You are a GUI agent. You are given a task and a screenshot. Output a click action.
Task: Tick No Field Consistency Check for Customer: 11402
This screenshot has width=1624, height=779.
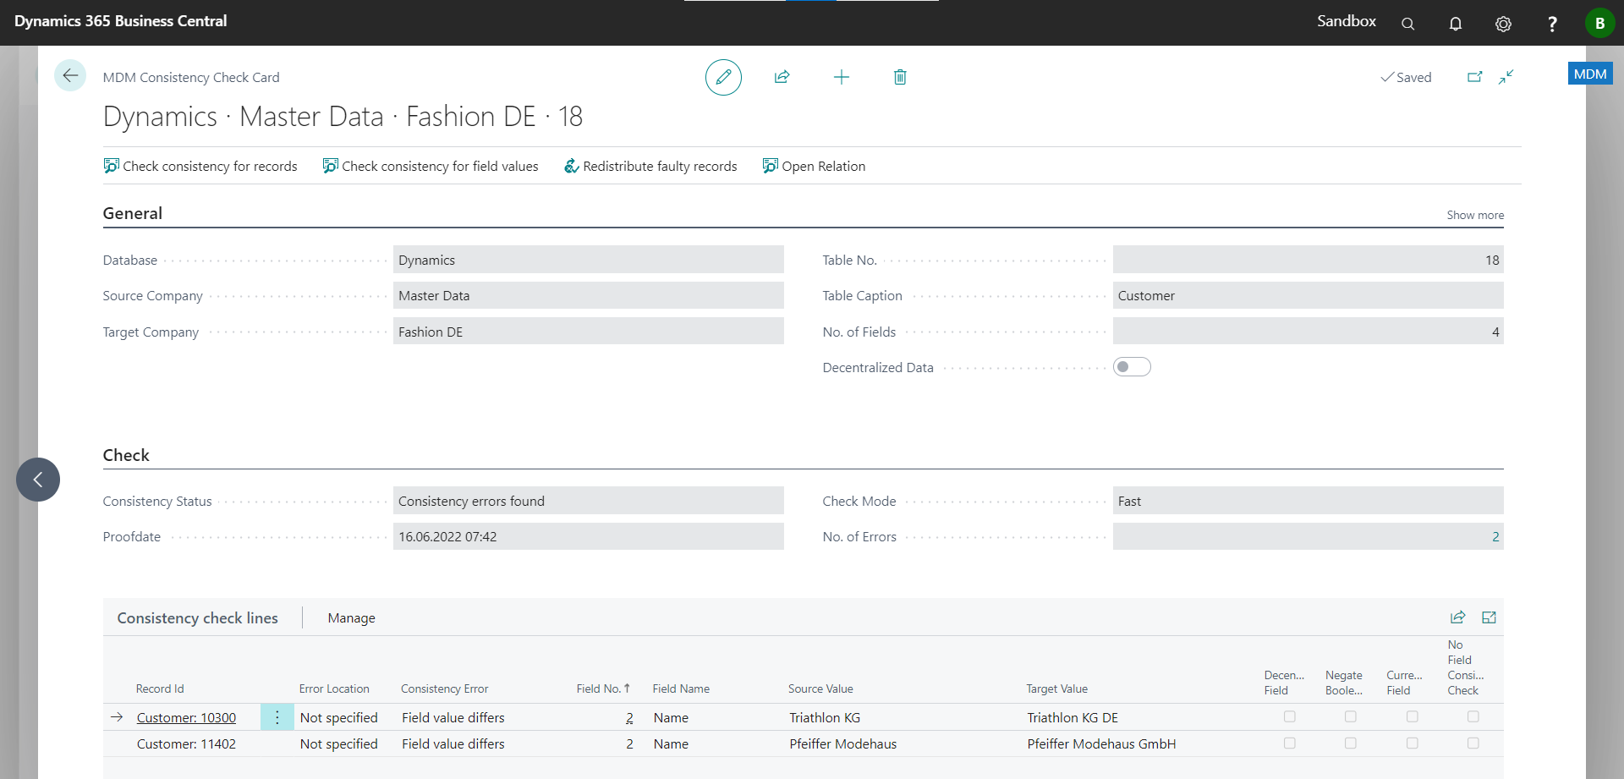1473,743
